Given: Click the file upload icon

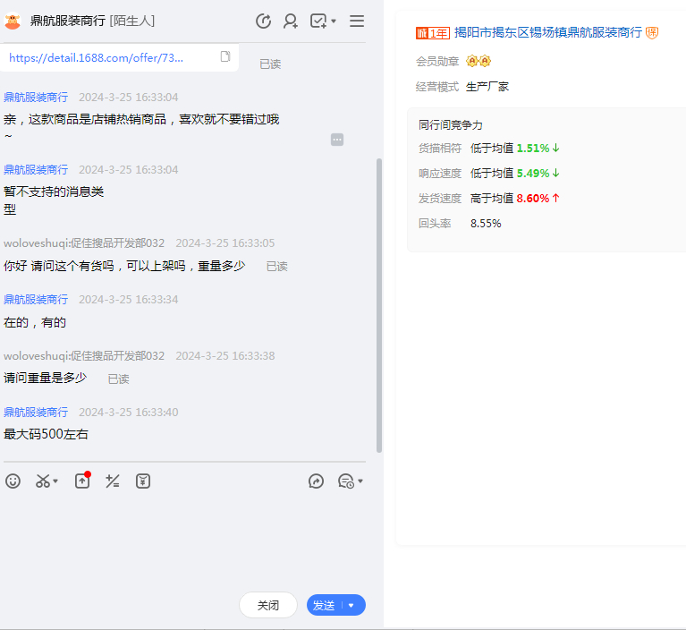Looking at the screenshot, I should coord(82,481).
